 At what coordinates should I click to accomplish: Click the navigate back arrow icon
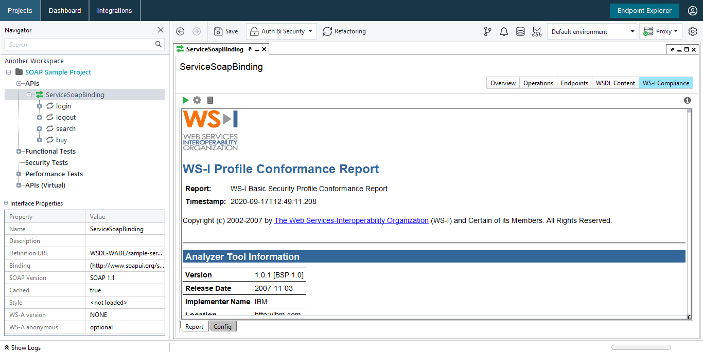point(180,31)
